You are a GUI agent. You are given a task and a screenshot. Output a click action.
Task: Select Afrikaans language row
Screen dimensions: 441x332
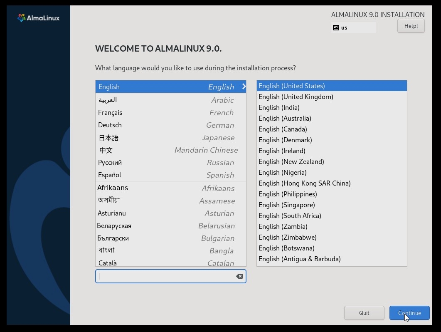tap(171, 188)
